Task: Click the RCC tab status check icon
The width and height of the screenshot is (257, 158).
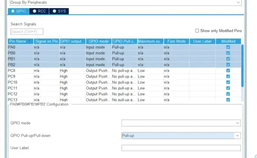Action: tap(34, 11)
